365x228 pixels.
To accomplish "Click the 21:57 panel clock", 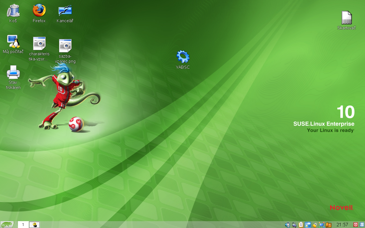I will pos(342,225).
